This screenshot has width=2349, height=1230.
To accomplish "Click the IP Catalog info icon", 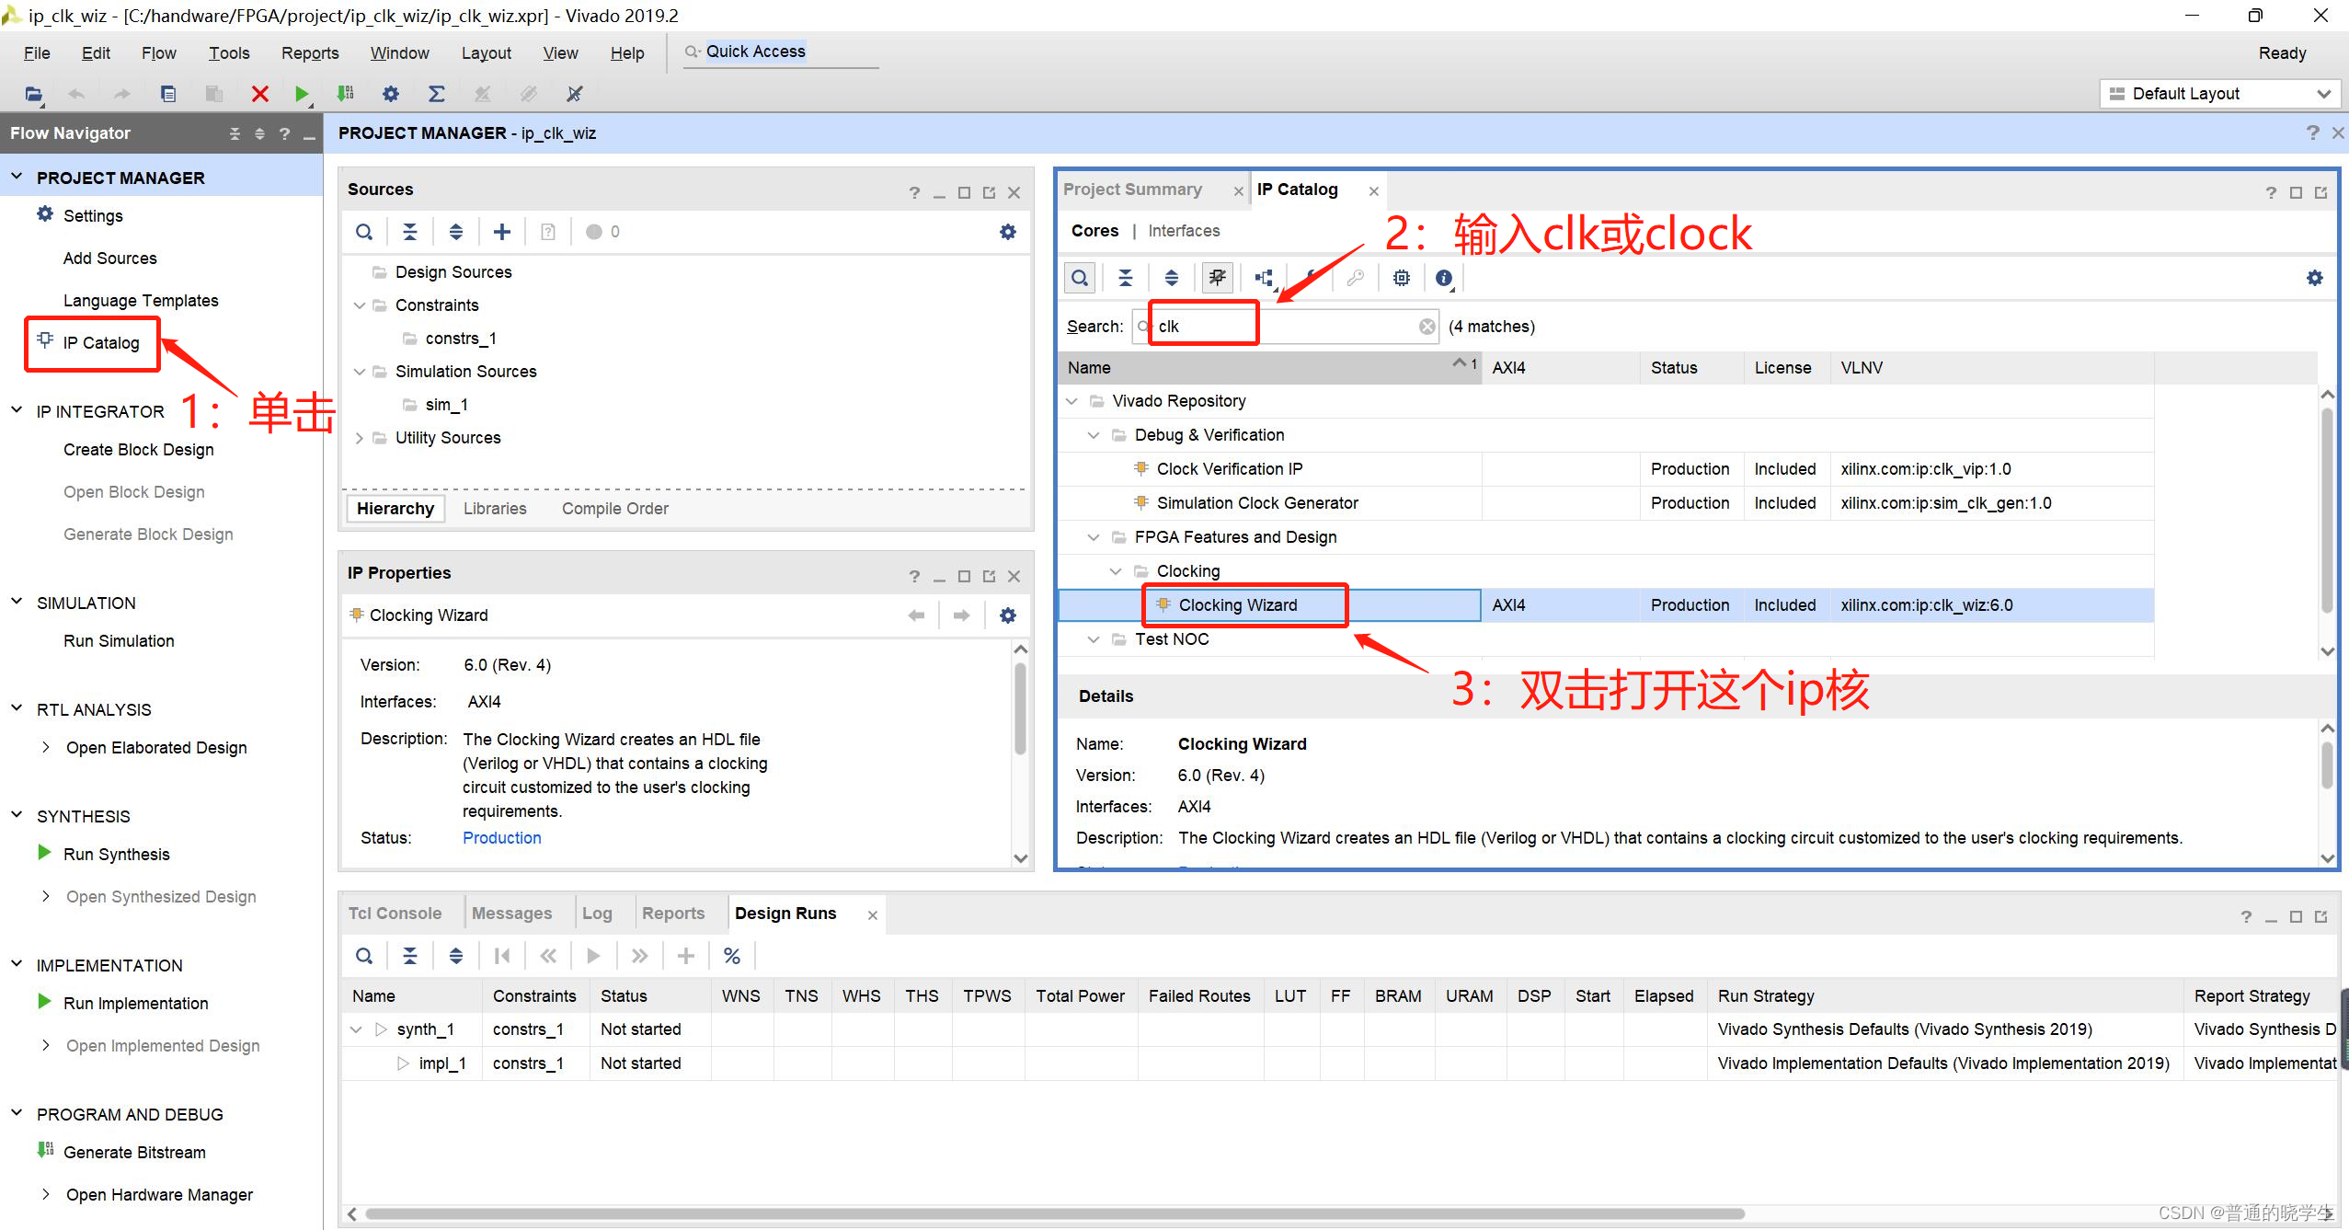I will coord(1443,278).
